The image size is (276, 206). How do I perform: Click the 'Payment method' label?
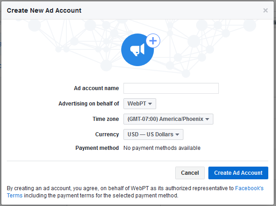click(97, 148)
